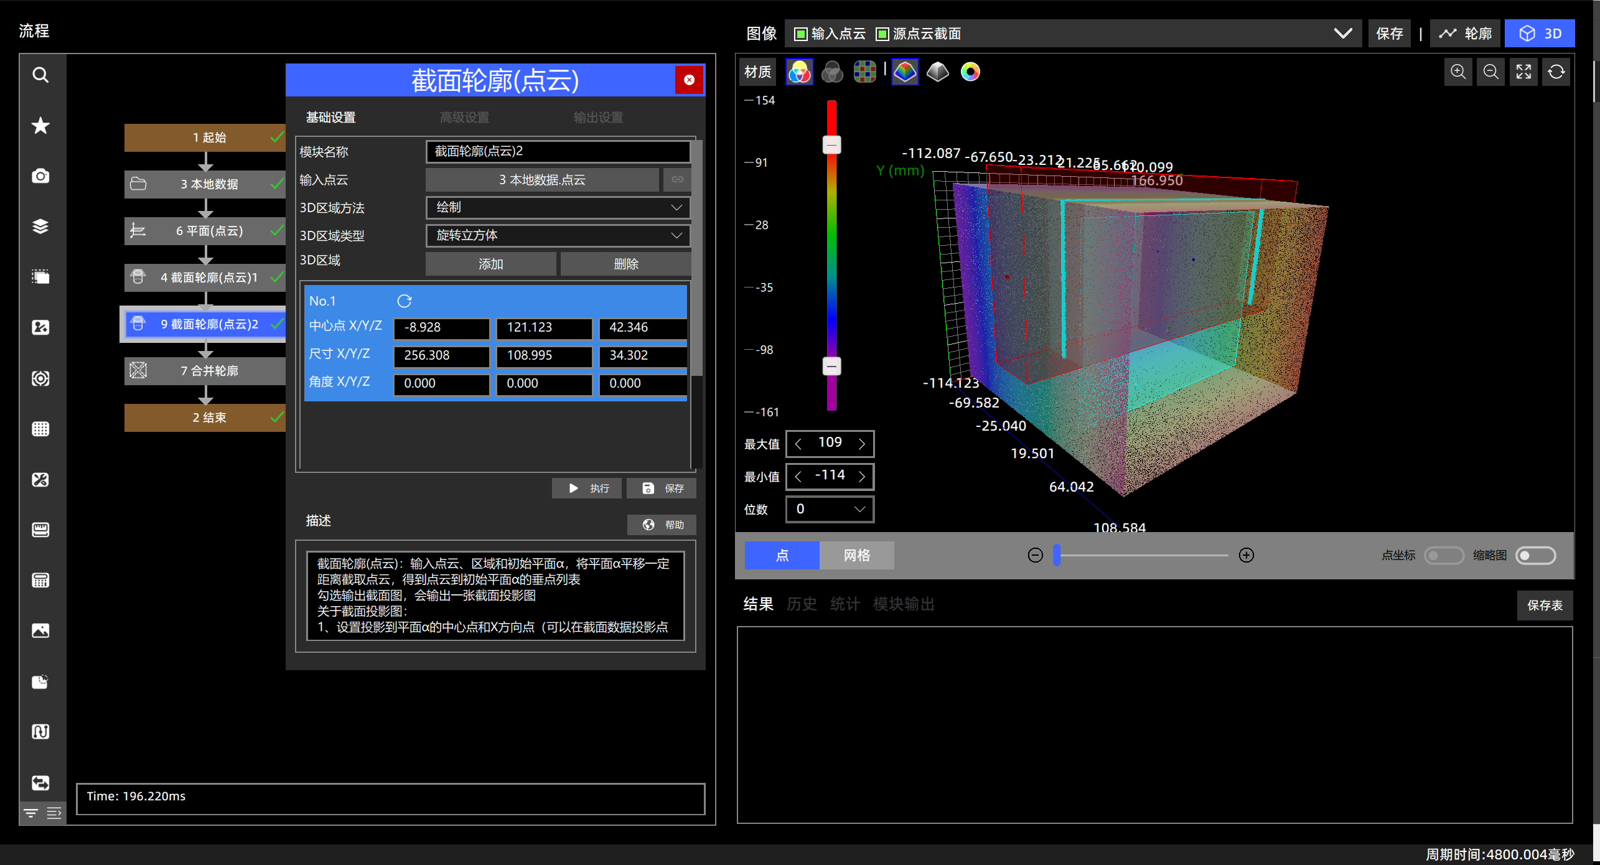Click the 执行 run button
1600x865 pixels.
point(587,489)
